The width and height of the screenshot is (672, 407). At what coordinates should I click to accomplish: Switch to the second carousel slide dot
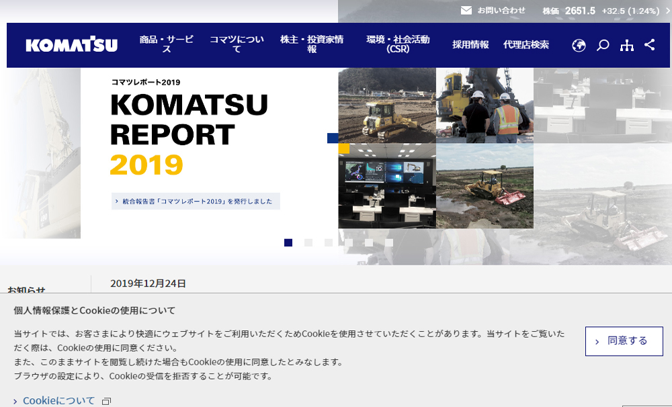[x=308, y=242]
